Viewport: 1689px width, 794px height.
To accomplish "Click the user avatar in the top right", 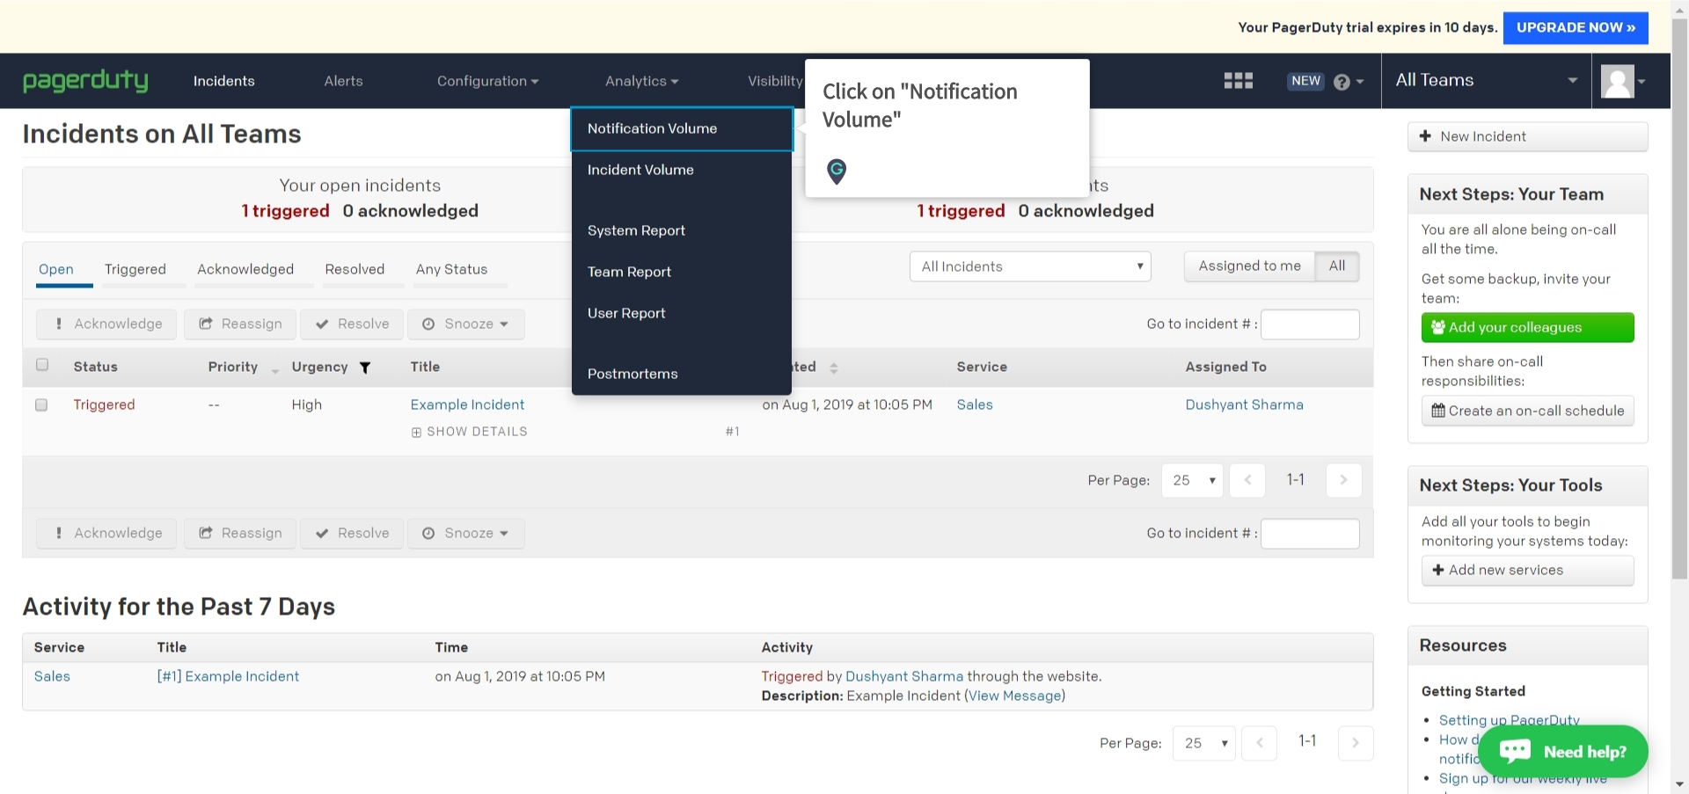I will pos(1620,80).
